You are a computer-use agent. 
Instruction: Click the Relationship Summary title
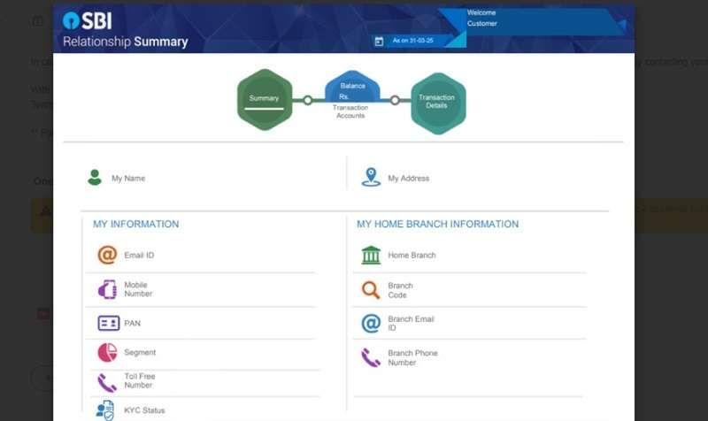tap(125, 42)
